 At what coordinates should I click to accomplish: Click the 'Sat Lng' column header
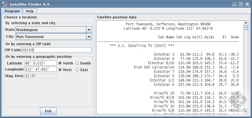[183, 37]
